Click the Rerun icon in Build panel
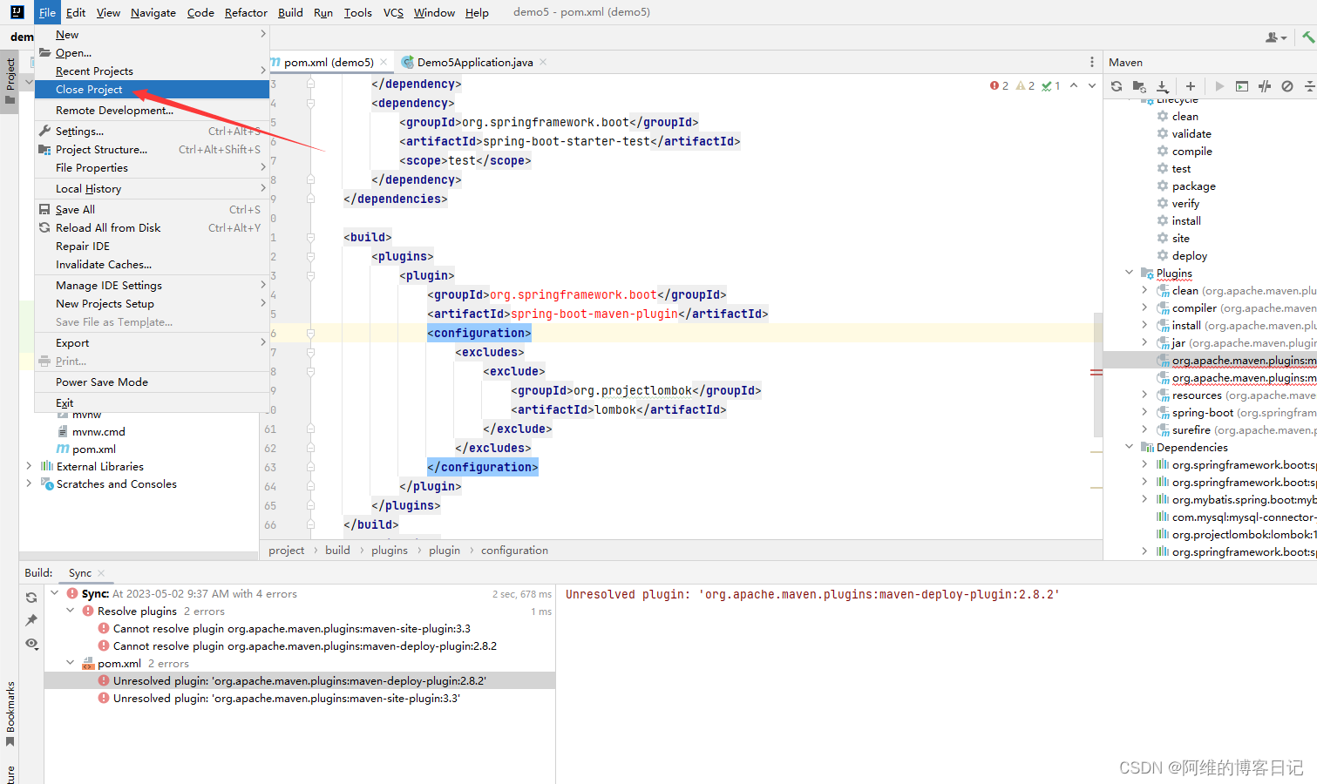1317x784 pixels. point(31,597)
